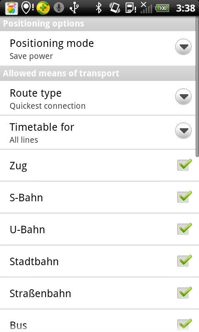Click the vertical scrollbar on right edge

[197, 87]
